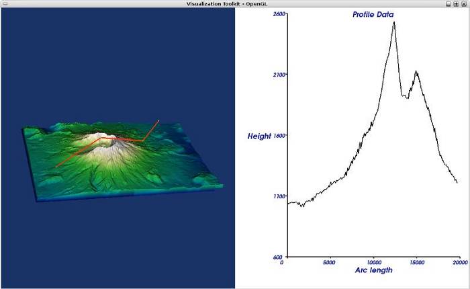The height and width of the screenshot is (289, 470).
Task: Click the 15000 tick label on Arc length axis
Action: pyautogui.click(x=417, y=262)
